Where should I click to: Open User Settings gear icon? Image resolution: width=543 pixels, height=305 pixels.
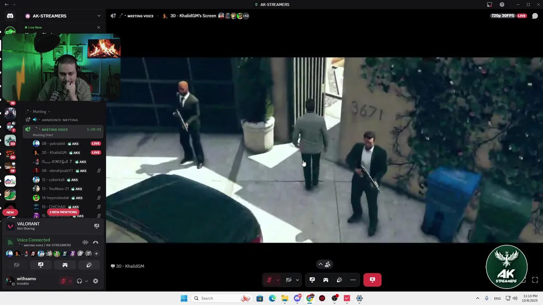pyautogui.click(x=95, y=281)
